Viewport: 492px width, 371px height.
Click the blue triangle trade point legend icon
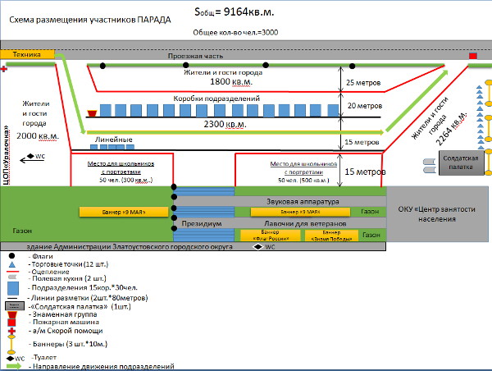pyautogui.click(x=13, y=265)
